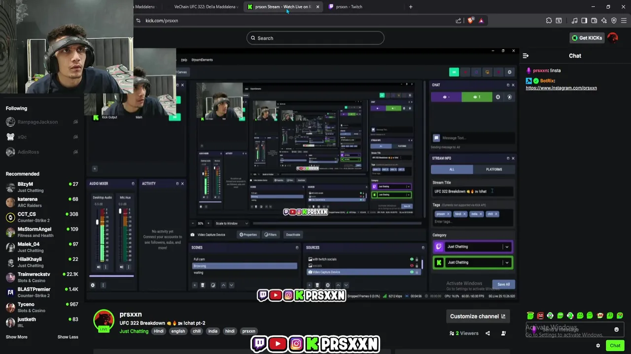Pop out the Sources dock

422,247
